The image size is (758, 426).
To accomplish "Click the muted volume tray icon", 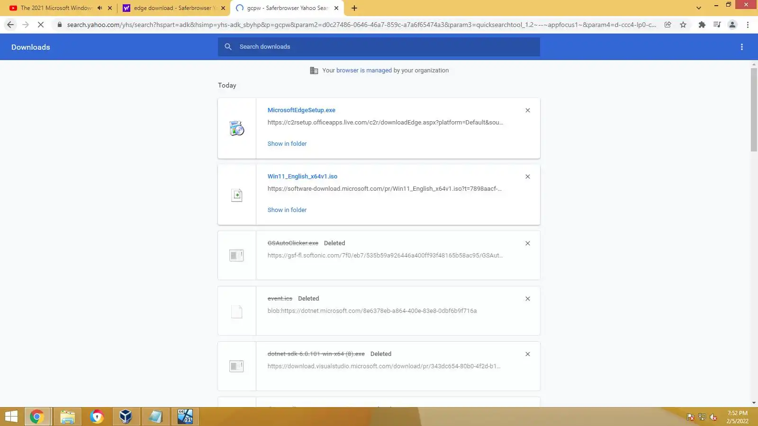I will pos(713,417).
